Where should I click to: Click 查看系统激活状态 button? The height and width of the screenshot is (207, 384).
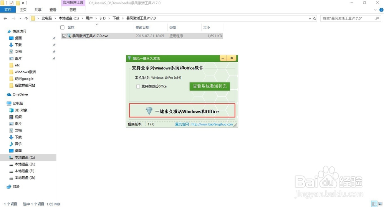[x=210, y=86]
